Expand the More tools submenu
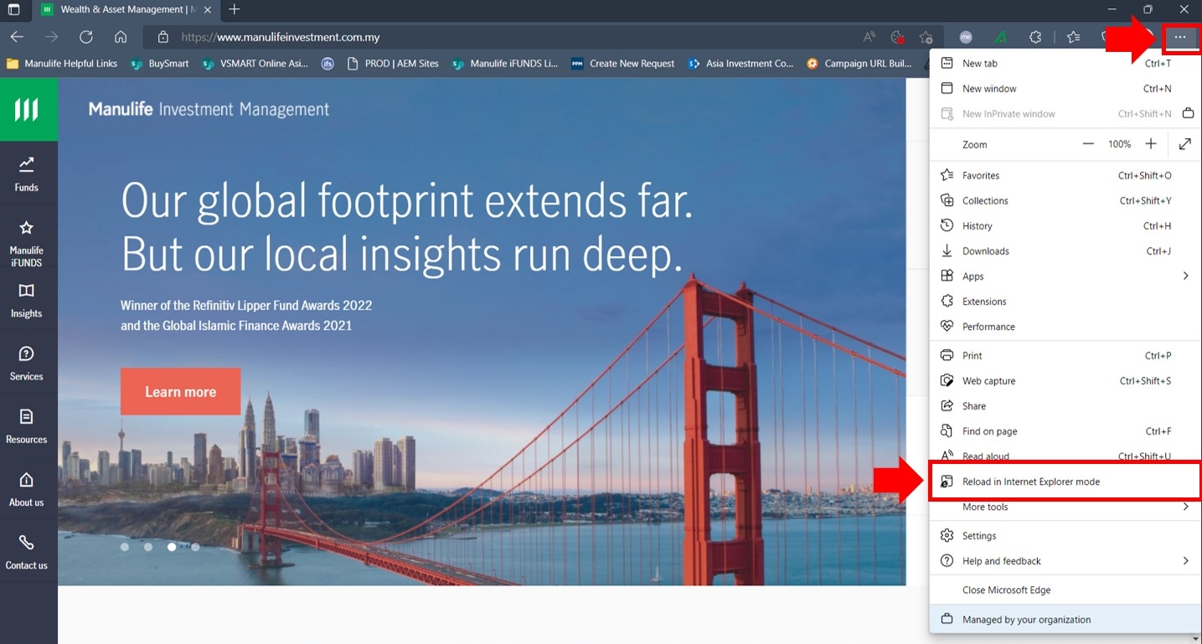The height and width of the screenshot is (644, 1202). click(x=1065, y=507)
